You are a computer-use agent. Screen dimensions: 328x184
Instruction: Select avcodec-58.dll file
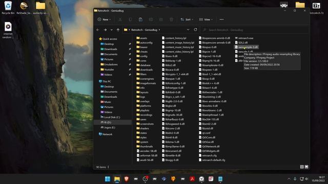147,151
